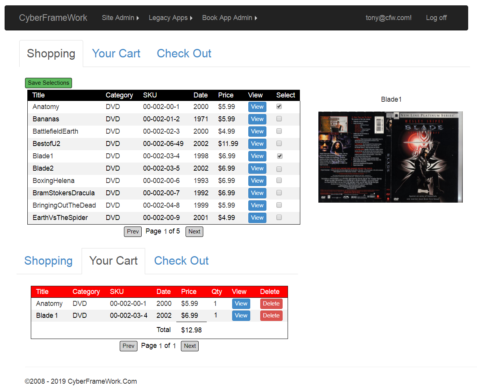The height and width of the screenshot is (391, 477).
Task: Click the $11.99 price cell
Action: pyautogui.click(x=228, y=144)
